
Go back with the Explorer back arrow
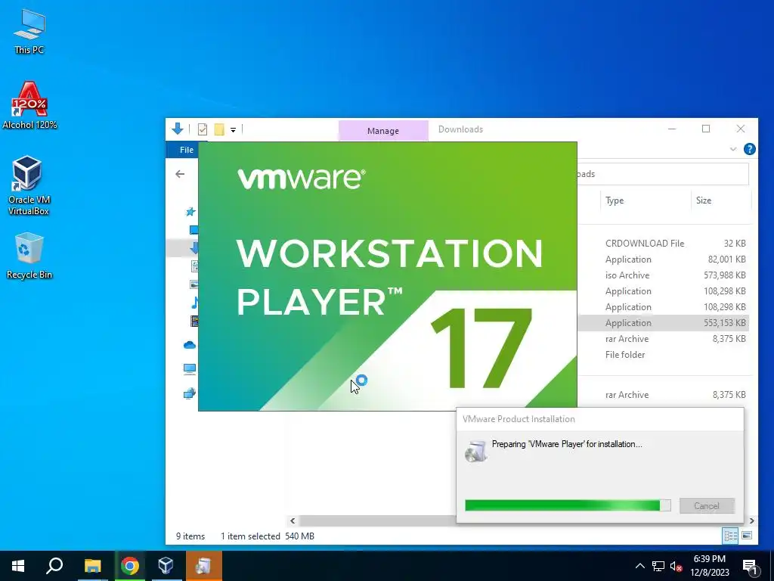coord(180,174)
